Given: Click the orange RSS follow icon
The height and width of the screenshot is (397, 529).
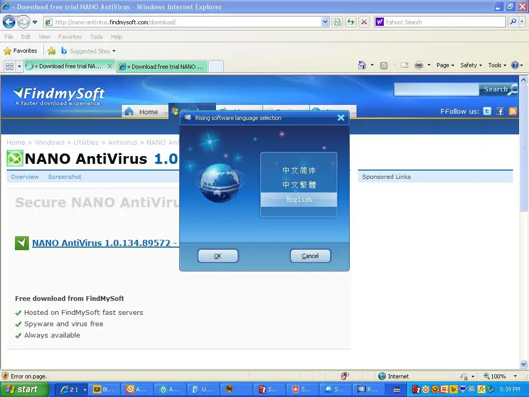Looking at the screenshot, I should click(513, 112).
